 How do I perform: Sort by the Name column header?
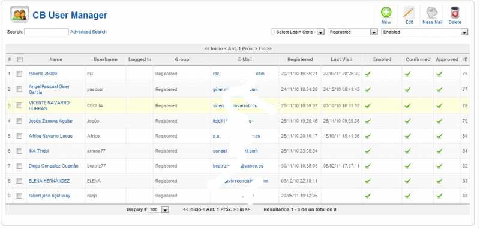(56, 59)
